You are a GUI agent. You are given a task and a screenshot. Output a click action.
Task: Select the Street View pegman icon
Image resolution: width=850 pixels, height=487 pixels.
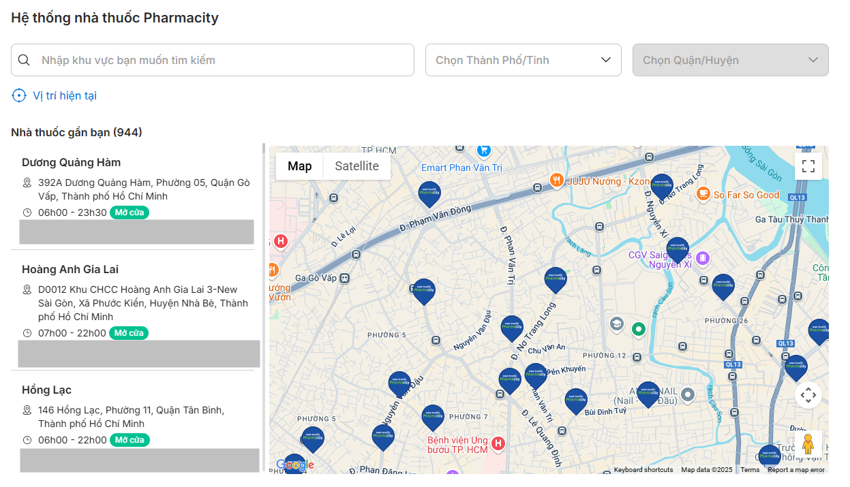tap(808, 444)
